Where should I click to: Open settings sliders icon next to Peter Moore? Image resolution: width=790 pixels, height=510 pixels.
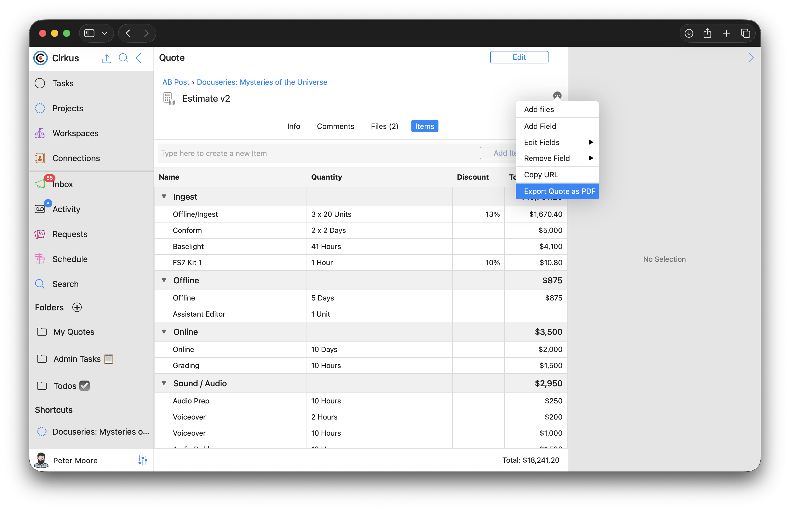tap(143, 460)
